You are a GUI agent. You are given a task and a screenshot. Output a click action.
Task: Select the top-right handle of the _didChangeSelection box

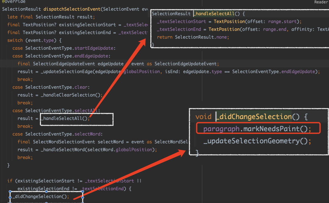(x=83, y=191)
